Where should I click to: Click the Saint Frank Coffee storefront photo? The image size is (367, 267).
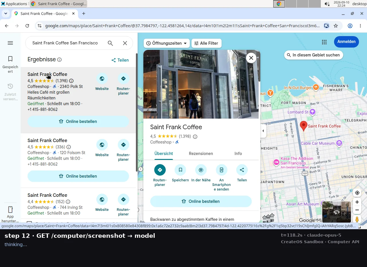click(x=201, y=84)
